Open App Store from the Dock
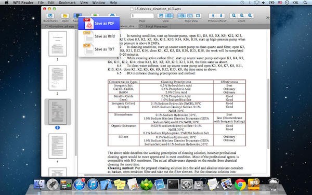The height and width of the screenshot is (195, 312). coord(80,185)
